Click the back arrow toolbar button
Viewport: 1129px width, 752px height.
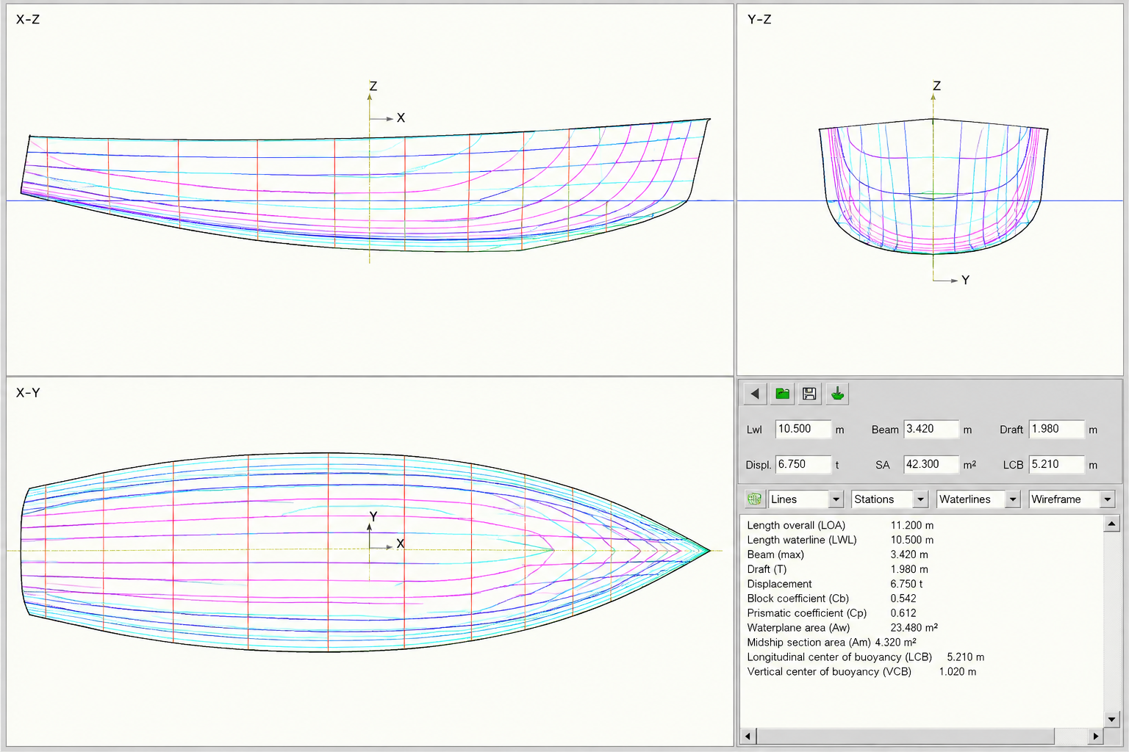point(755,394)
